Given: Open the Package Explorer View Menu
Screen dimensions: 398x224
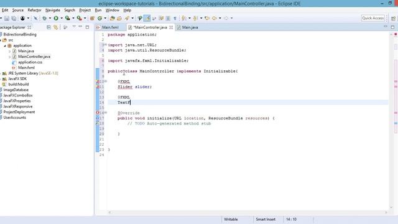Looking at the screenshot, I should pos(74,27).
